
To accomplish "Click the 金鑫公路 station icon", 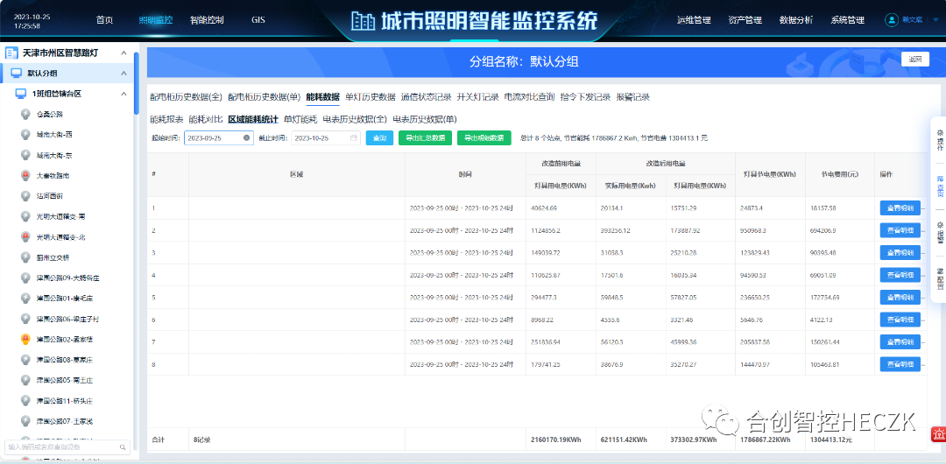I will tap(25, 114).
